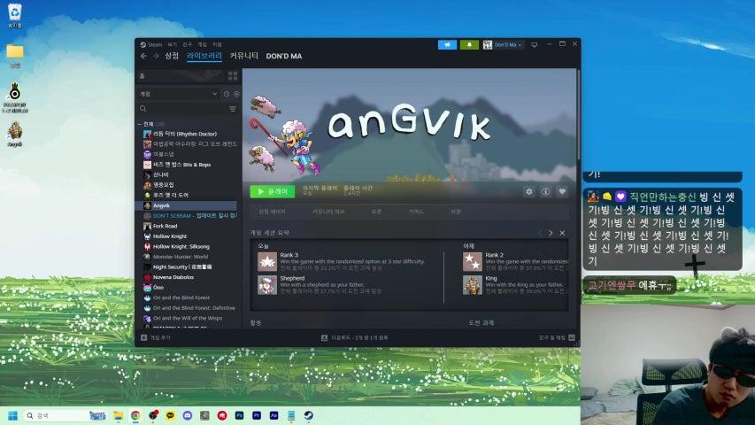Open the 라이브러리 library tab
This screenshot has width=755, height=425.
pos(204,57)
